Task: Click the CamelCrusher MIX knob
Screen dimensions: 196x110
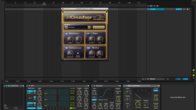Action: point(100,53)
